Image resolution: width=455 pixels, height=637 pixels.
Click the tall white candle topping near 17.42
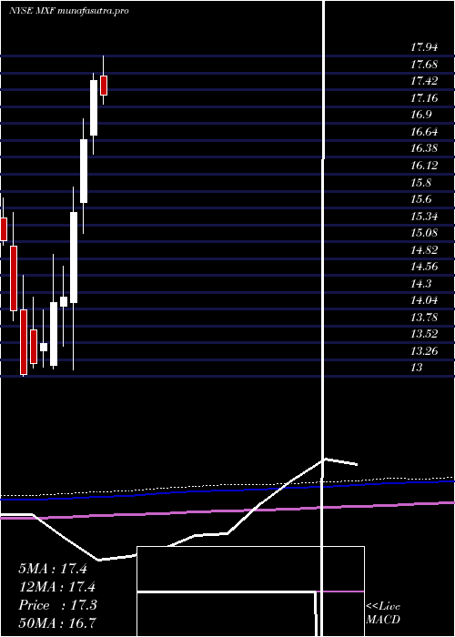[x=94, y=107]
